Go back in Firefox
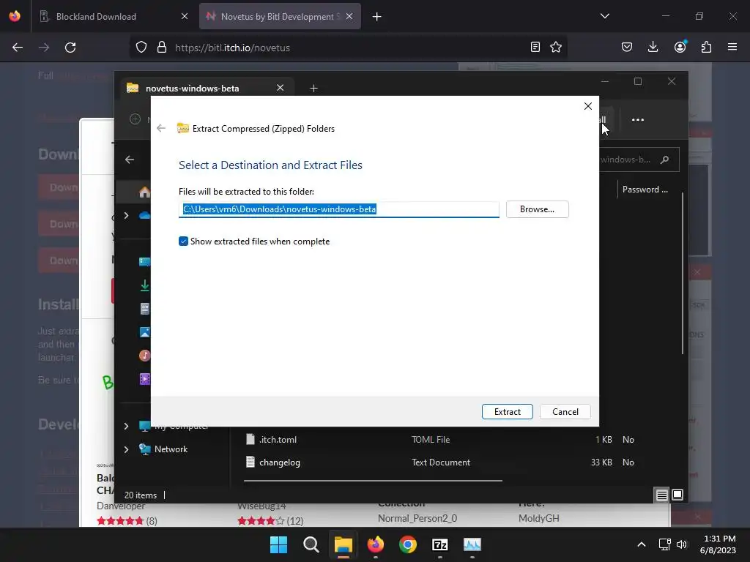The width and height of the screenshot is (750, 562). pos(18,48)
